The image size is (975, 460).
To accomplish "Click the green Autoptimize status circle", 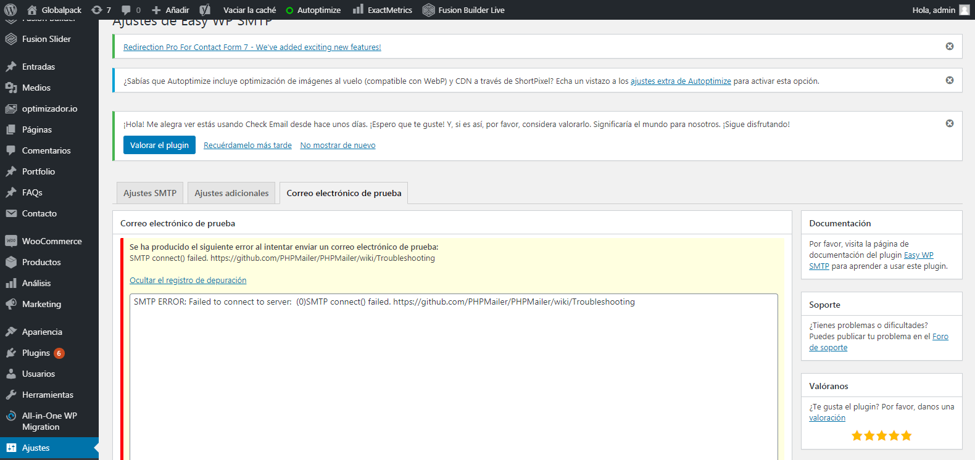I will point(289,10).
